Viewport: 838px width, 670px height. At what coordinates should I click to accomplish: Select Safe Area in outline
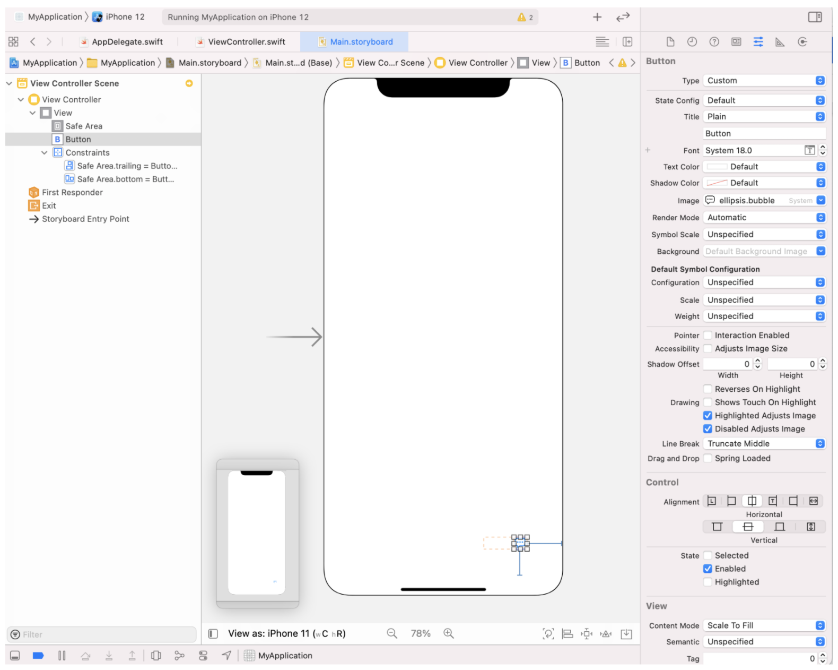click(77, 126)
